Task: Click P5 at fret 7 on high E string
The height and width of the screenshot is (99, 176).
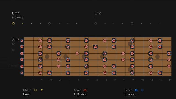Action: [86, 40]
